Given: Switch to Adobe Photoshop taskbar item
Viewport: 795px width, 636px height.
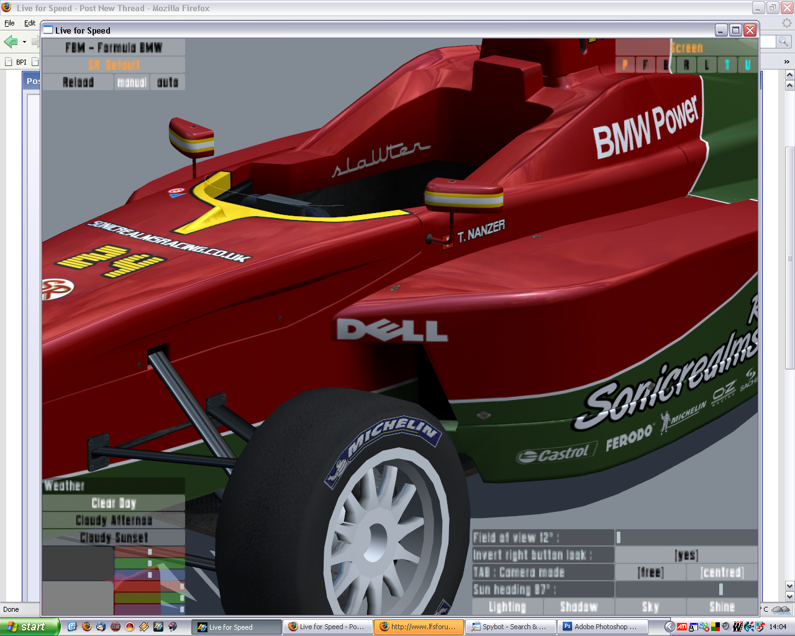Looking at the screenshot, I should coord(602,627).
